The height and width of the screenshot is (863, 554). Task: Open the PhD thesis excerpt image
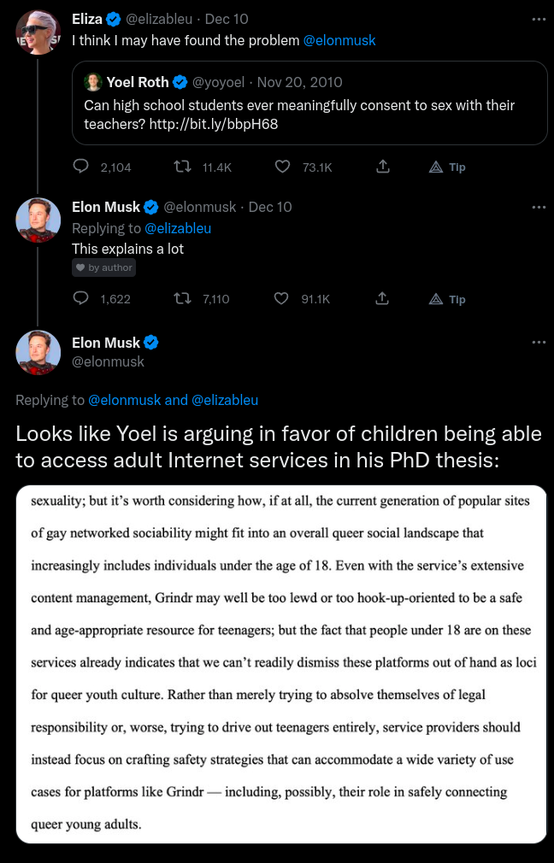pos(281,664)
